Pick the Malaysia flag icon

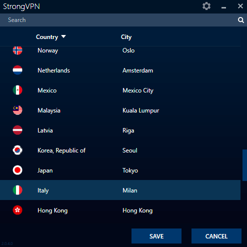click(x=17, y=110)
